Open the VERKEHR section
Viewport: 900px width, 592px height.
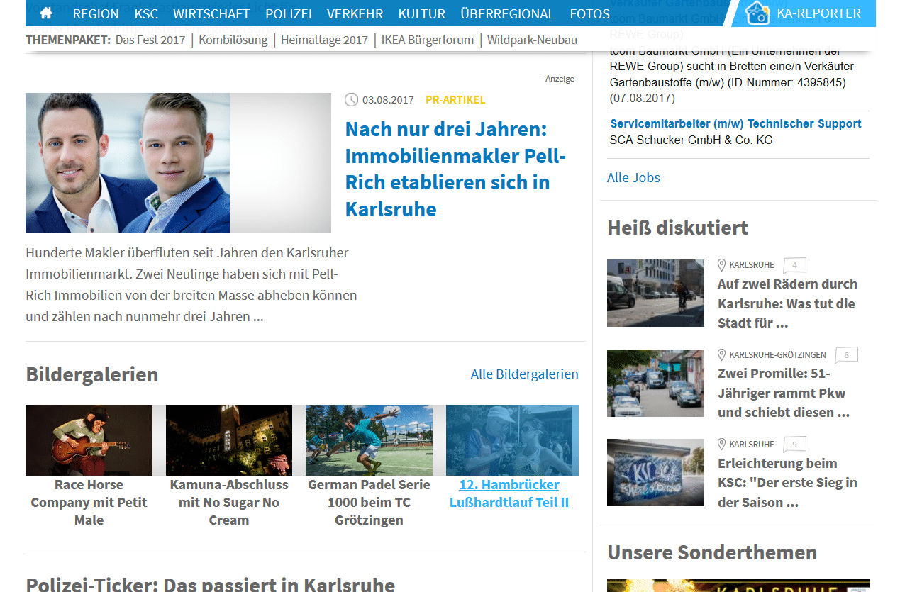pos(355,13)
